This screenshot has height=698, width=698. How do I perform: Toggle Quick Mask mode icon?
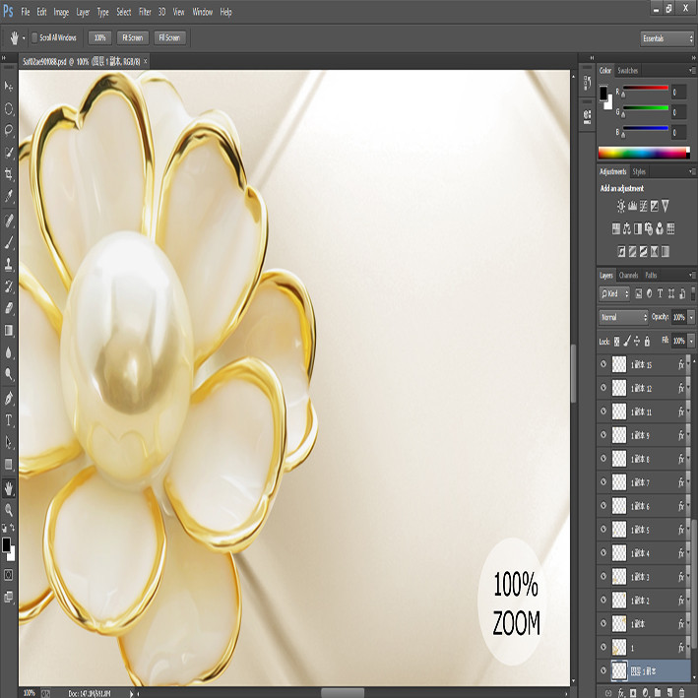coord(9,575)
